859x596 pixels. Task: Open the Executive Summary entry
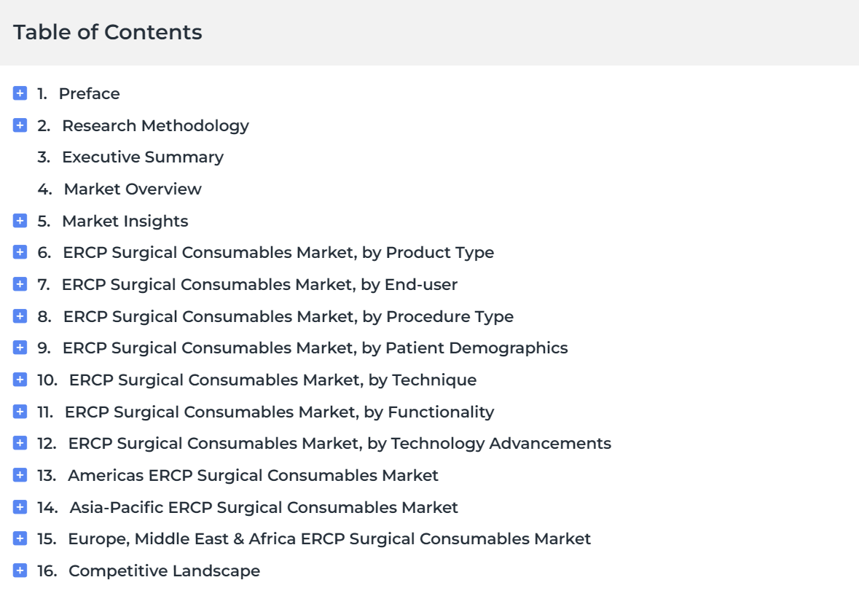(x=130, y=157)
